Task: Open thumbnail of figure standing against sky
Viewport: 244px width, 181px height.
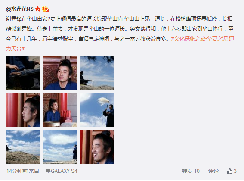Action: click(x=60, y=147)
